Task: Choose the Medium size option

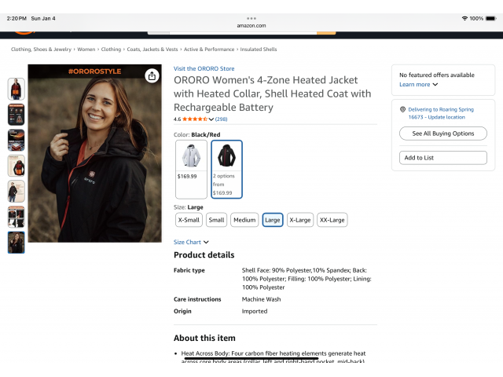Action: pos(244,220)
